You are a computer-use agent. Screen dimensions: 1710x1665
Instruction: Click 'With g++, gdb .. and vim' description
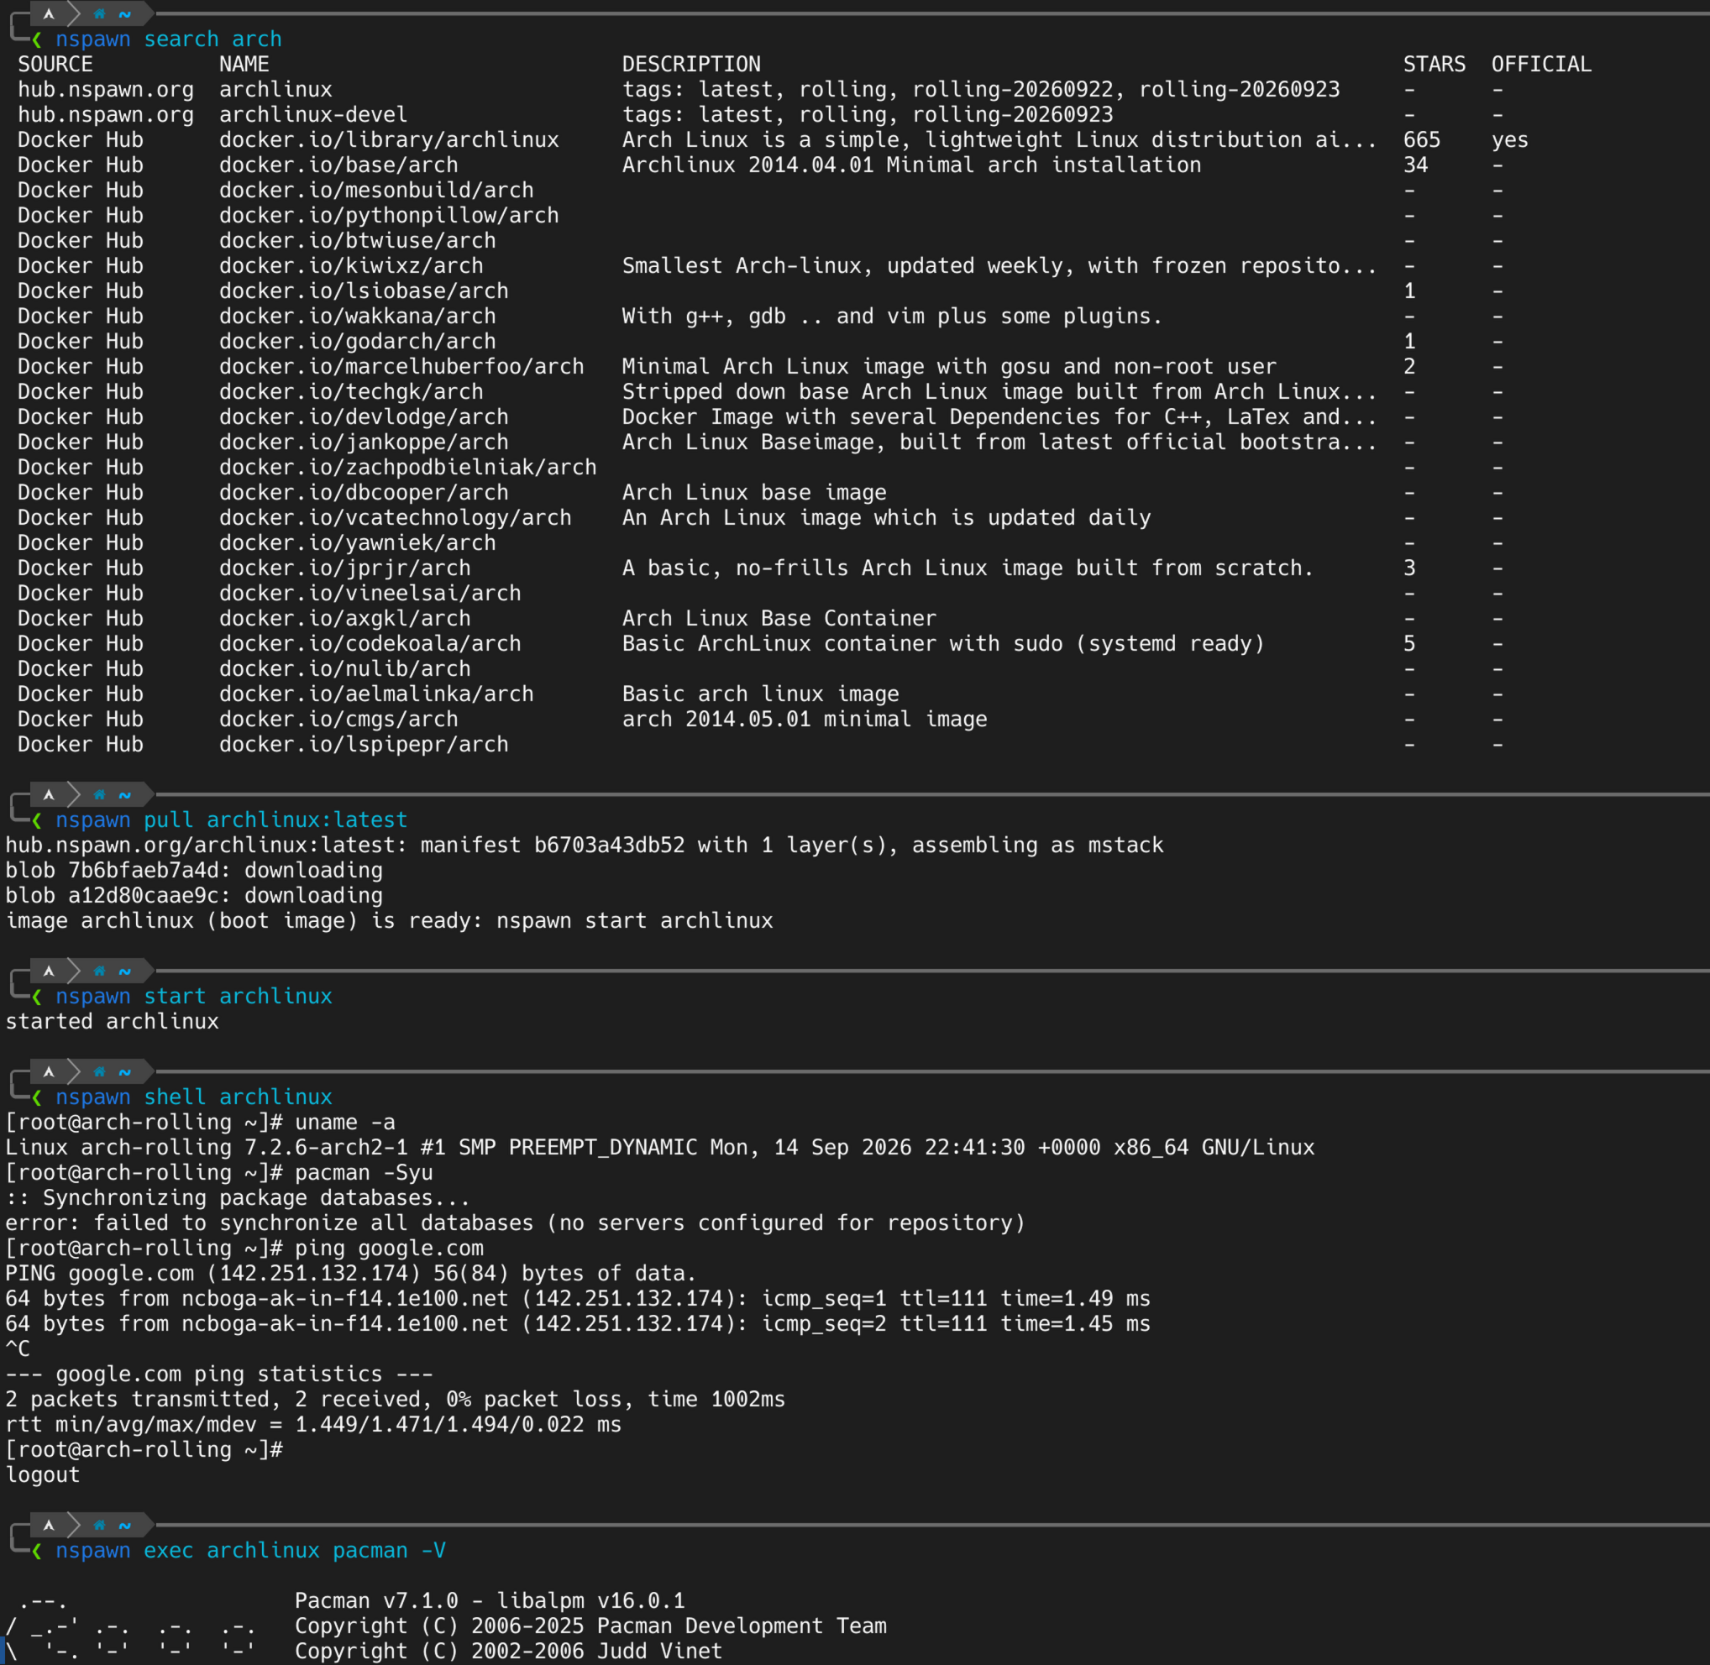(x=892, y=317)
